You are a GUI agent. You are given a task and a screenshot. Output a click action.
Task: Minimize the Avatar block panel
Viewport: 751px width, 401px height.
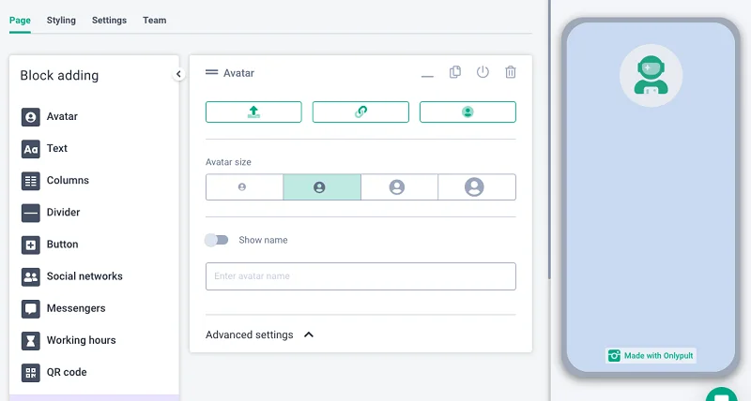[x=428, y=74]
